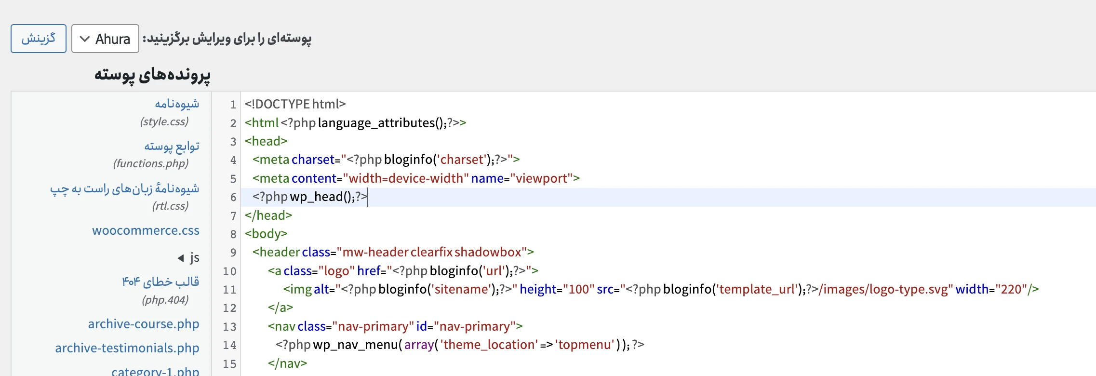The image size is (1096, 376).
Task: Open the js folder label
Action: [194, 257]
